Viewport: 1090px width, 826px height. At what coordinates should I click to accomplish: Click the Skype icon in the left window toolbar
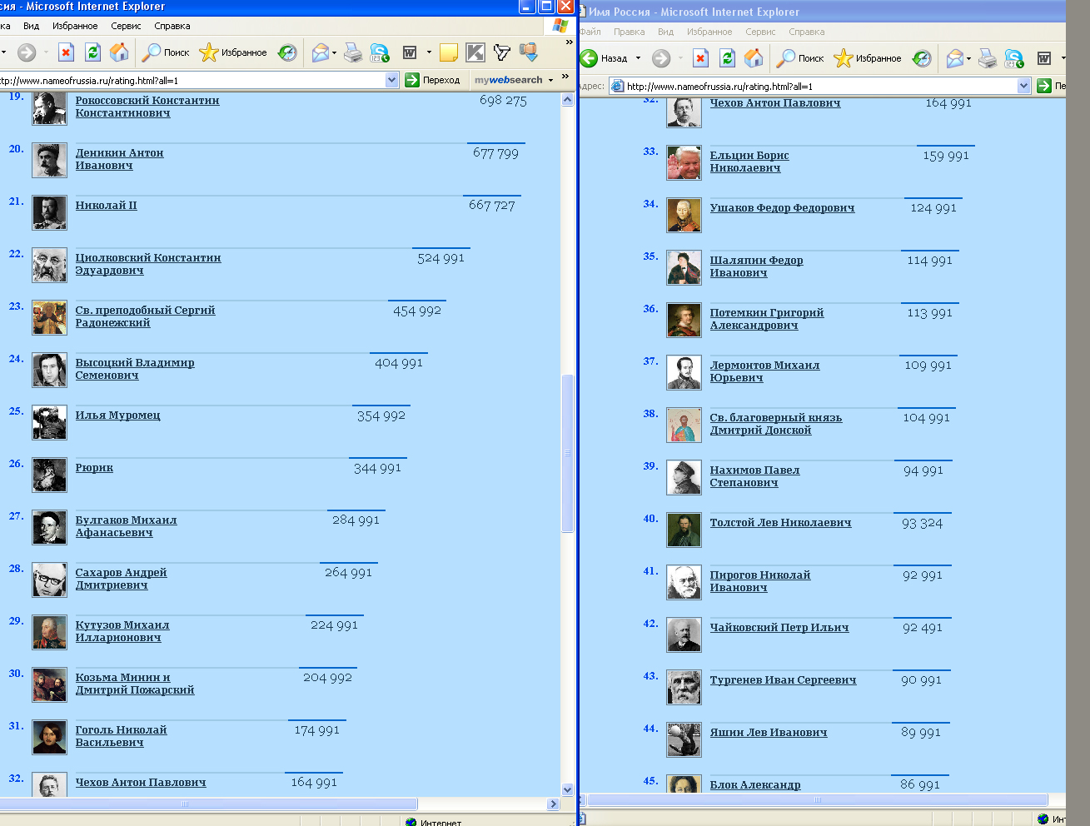[380, 52]
